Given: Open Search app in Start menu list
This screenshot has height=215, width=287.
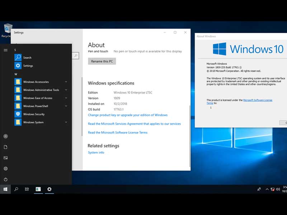Looking at the screenshot, I should tap(27, 58).
